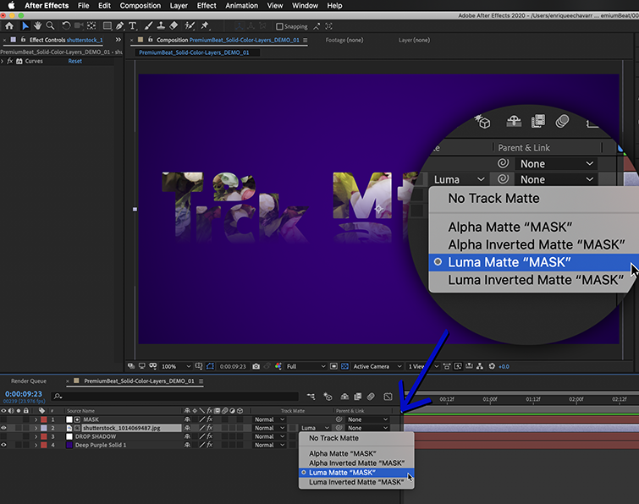
Task: Hide the Deep Purple Solid 1 layer
Action: coord(5,445)
